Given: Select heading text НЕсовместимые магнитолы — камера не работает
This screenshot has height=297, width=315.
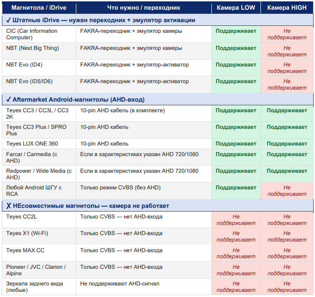Looking at the screenshot, I should [91, 206].
